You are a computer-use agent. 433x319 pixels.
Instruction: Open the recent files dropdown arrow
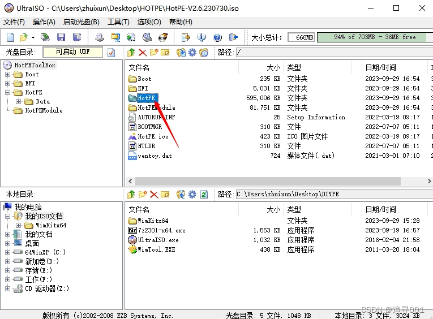point(33,37)
